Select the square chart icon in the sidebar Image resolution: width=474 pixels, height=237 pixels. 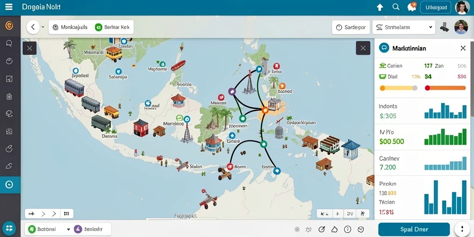[x=9, y=79]
